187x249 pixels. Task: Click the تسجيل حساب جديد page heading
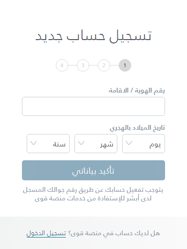93,36
